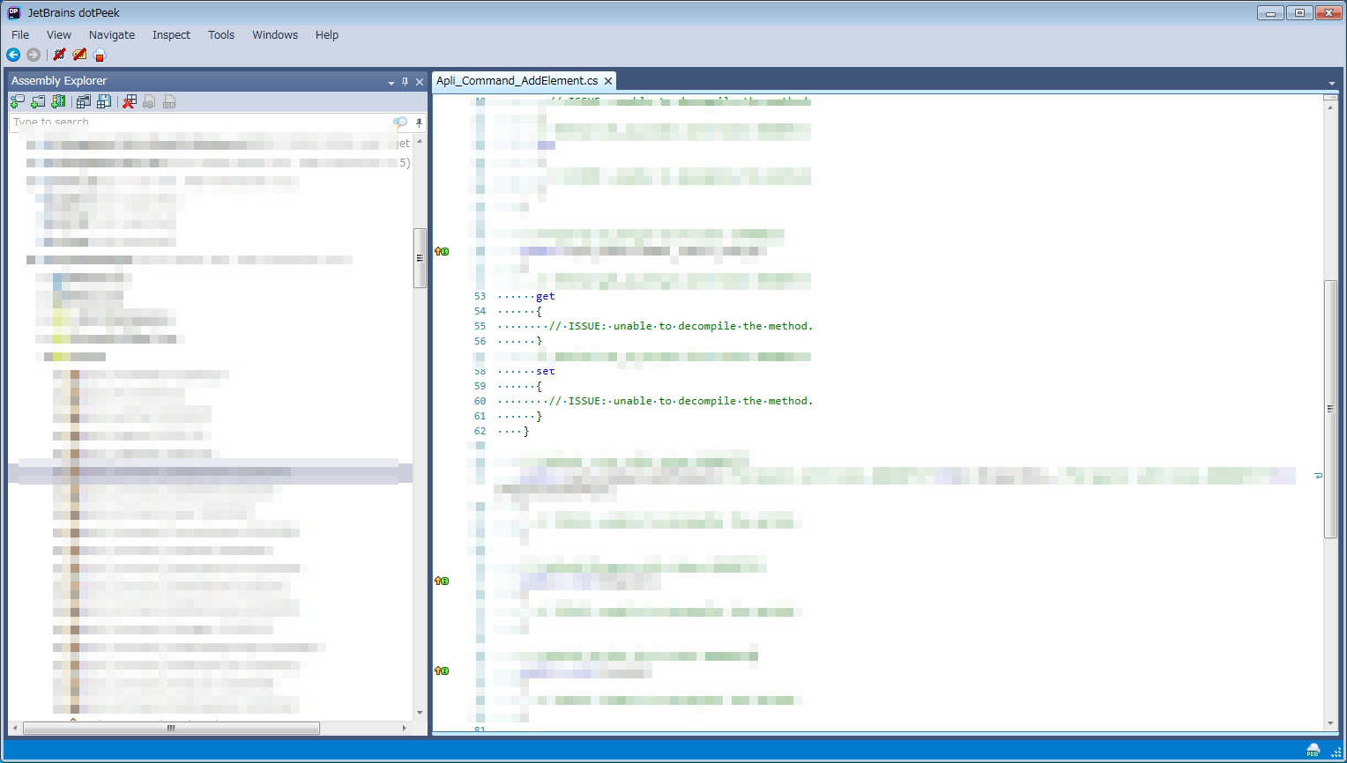Click the Generate PDB icon in Assembly Explorer
Screen dimensions: 1347x763
[169, 101]
